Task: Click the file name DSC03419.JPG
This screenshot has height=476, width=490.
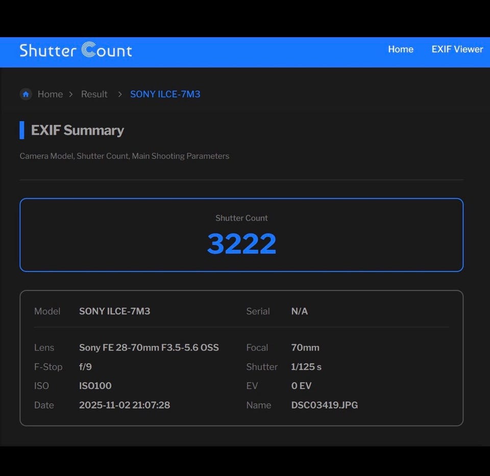Action: (324, 405)
